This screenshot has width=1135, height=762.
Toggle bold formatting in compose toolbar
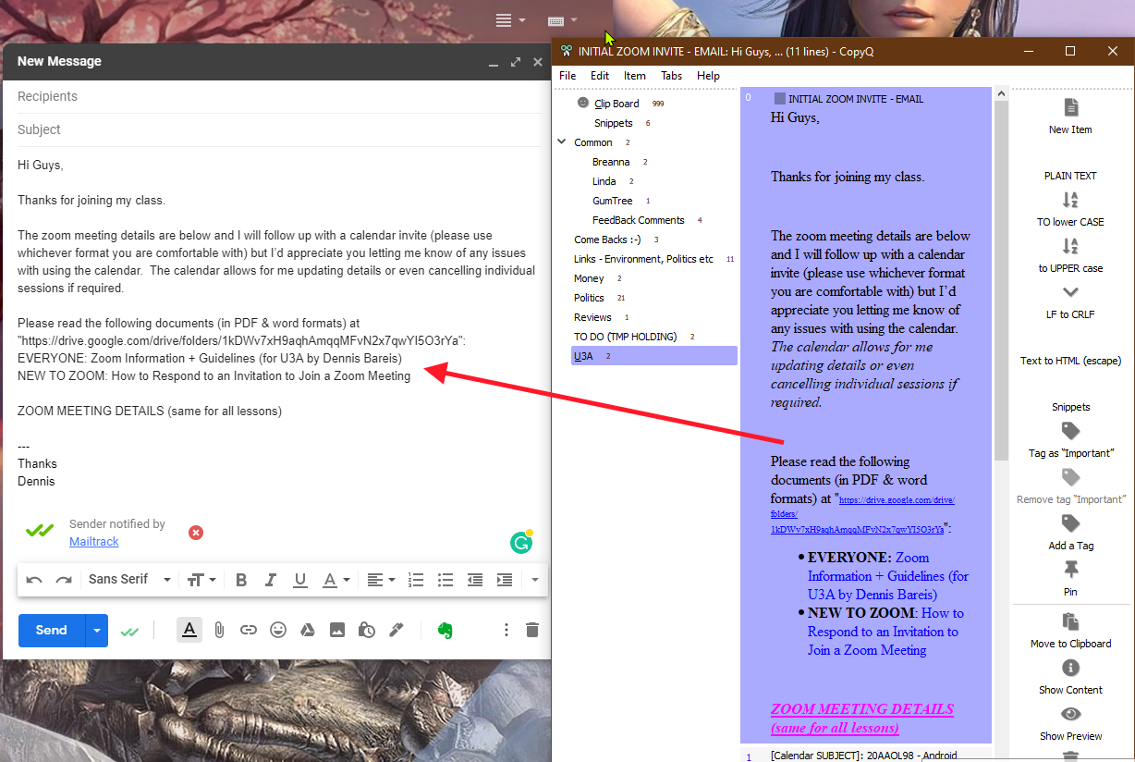point(241,580)
